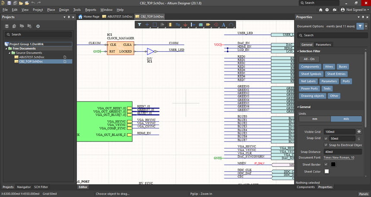Toggle the Net Labels selection filter
371x197 pixels.
pos(308,81)
